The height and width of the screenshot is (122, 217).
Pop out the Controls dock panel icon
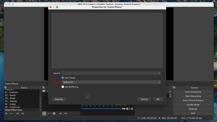point(174,87)
